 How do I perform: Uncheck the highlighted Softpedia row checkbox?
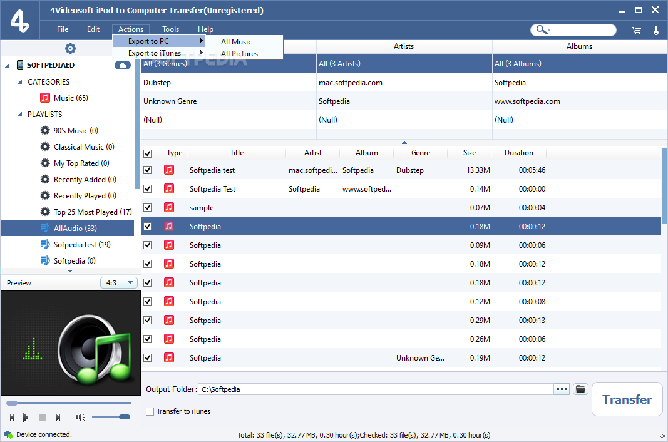(147, 227)
